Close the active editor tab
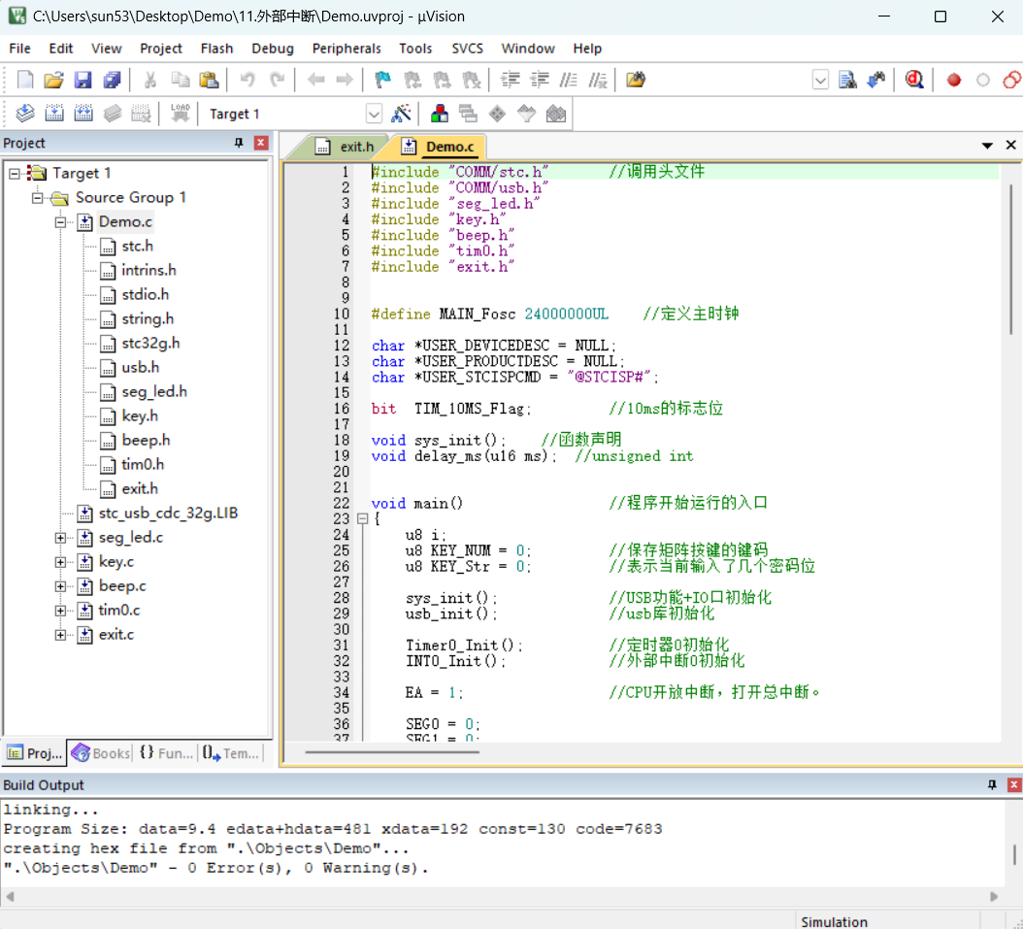 click(x=1010, y=145)
